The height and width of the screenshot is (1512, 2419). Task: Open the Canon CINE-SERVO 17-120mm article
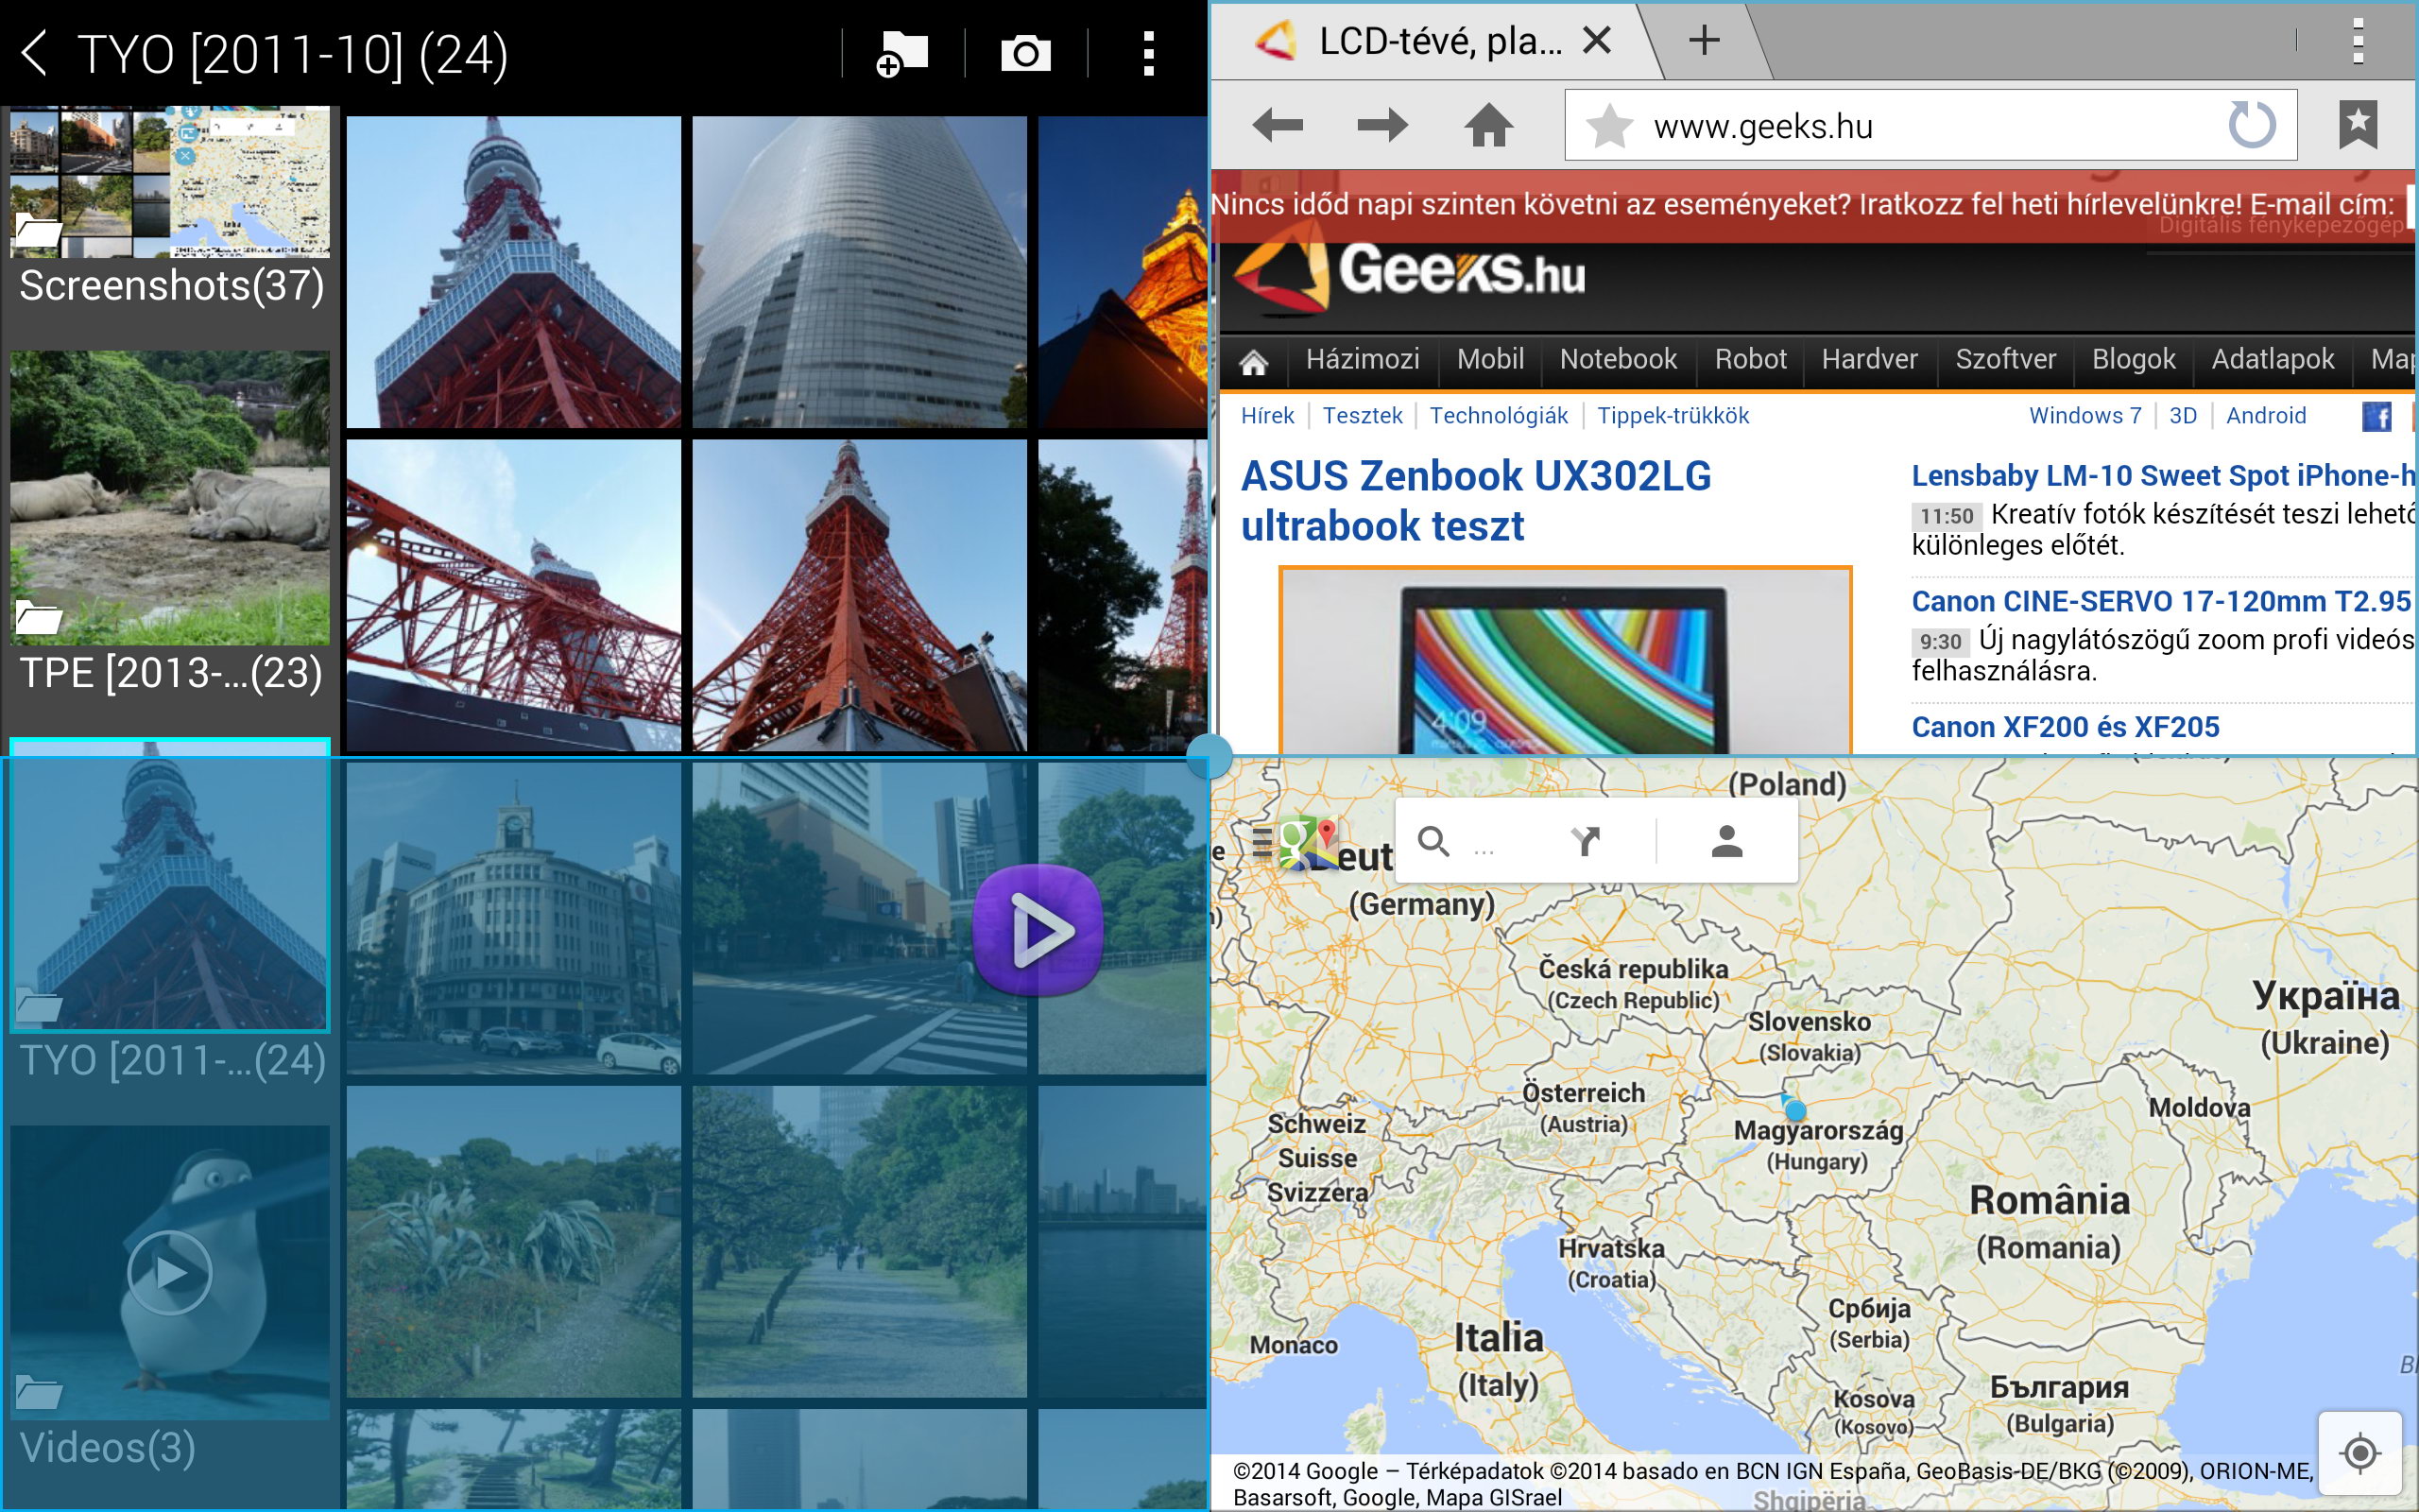[2161, 601]
